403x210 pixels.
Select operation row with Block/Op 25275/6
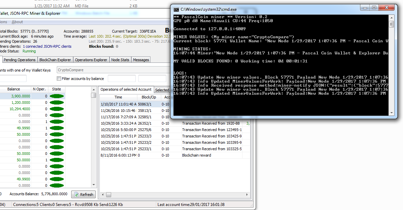175,130
